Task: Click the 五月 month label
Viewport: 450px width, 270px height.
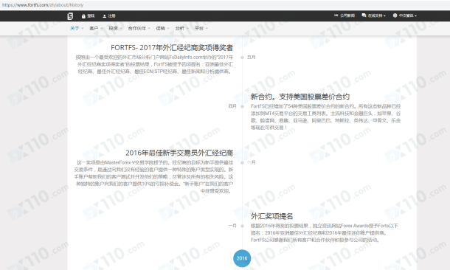Action: coord(252,58)
